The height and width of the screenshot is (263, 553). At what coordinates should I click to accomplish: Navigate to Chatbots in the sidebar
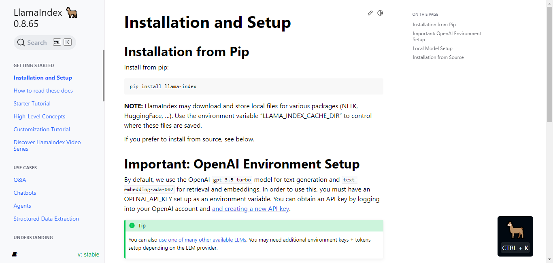[25, 193]
